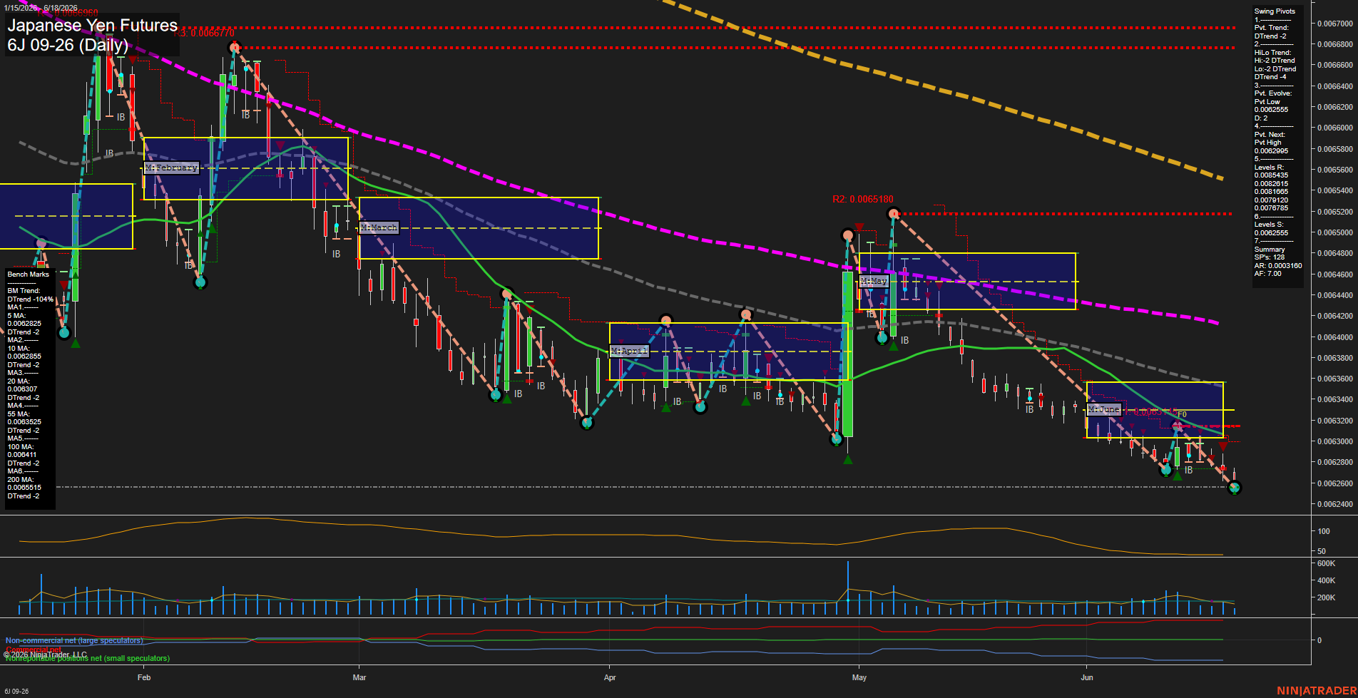Click the Pvt High value 0.0062995
The width and height of the screenshot is (1358, 698).
click(x=1271, y=151)
